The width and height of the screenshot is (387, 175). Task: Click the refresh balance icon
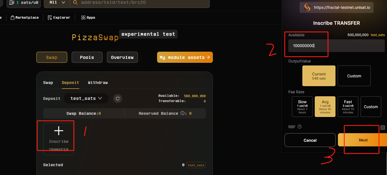pos(118,99)
